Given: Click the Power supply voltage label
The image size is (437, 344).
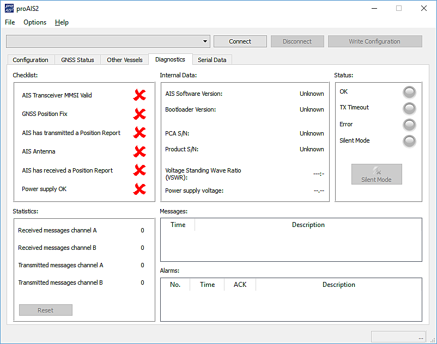Looking at the screenshot, I should [x=195, y=191].
